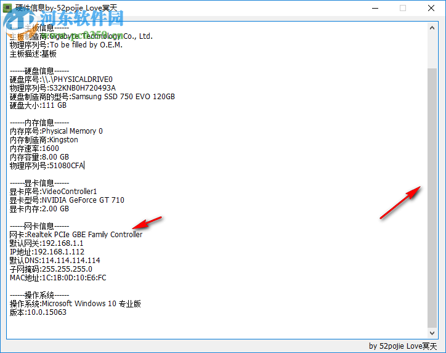Close the hardware info window
446x353 pixels.
(x=431, y=8)
